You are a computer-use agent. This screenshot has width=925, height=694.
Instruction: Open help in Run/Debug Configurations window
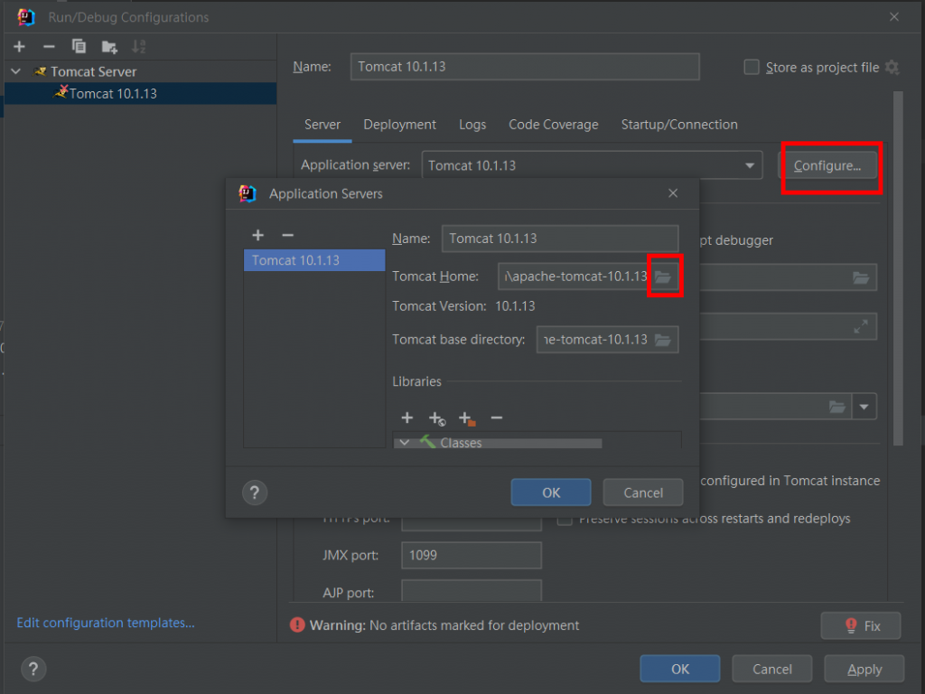pos(33,669)
